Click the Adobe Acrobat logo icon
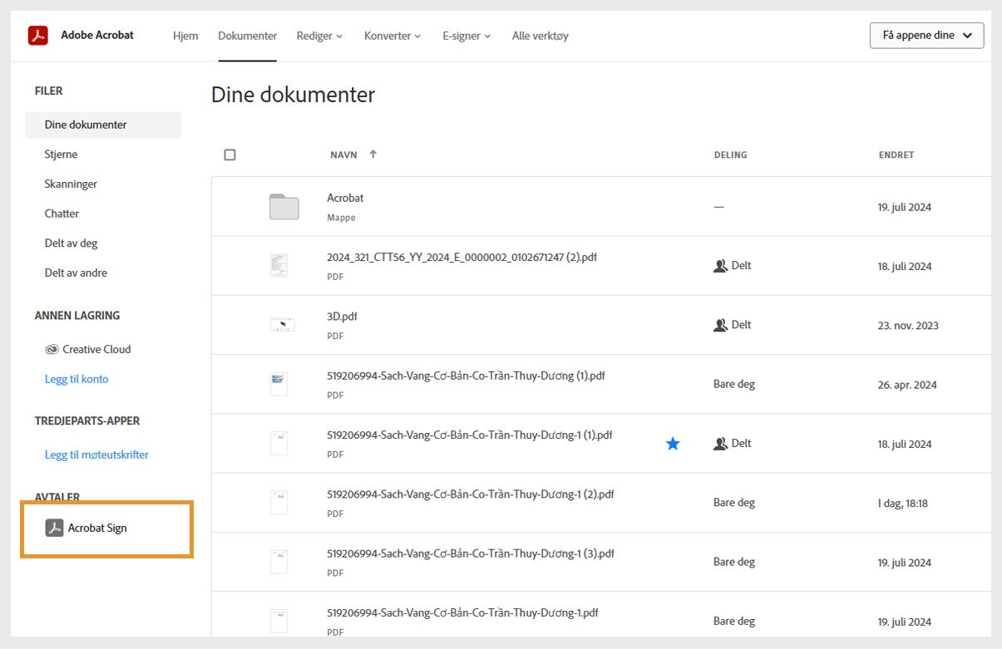 tap(38, 36)
